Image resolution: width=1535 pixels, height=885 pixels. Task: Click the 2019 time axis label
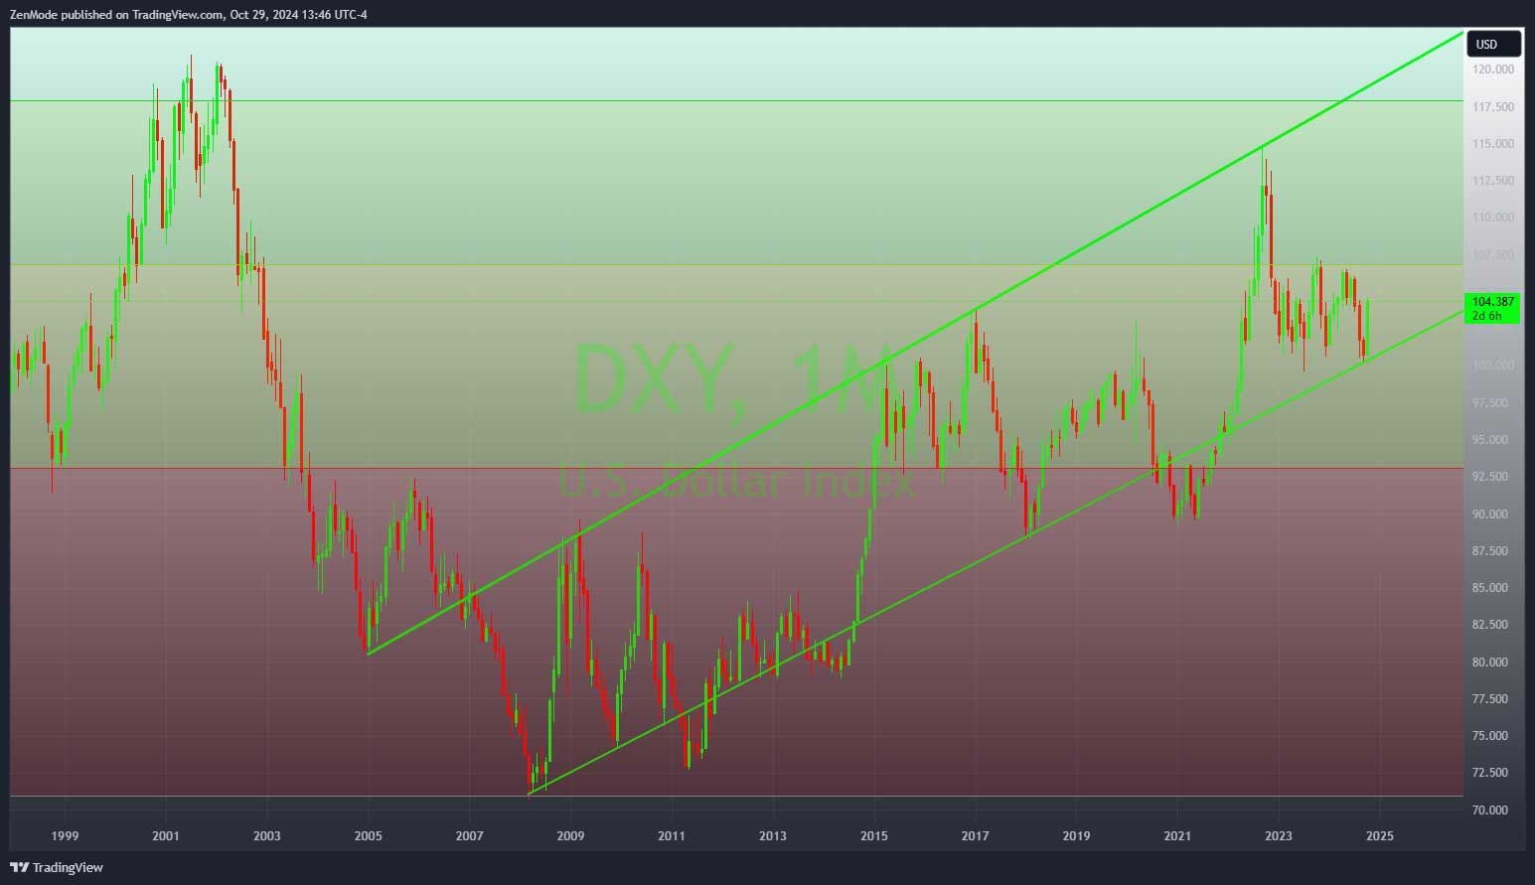click(1077, 836)
